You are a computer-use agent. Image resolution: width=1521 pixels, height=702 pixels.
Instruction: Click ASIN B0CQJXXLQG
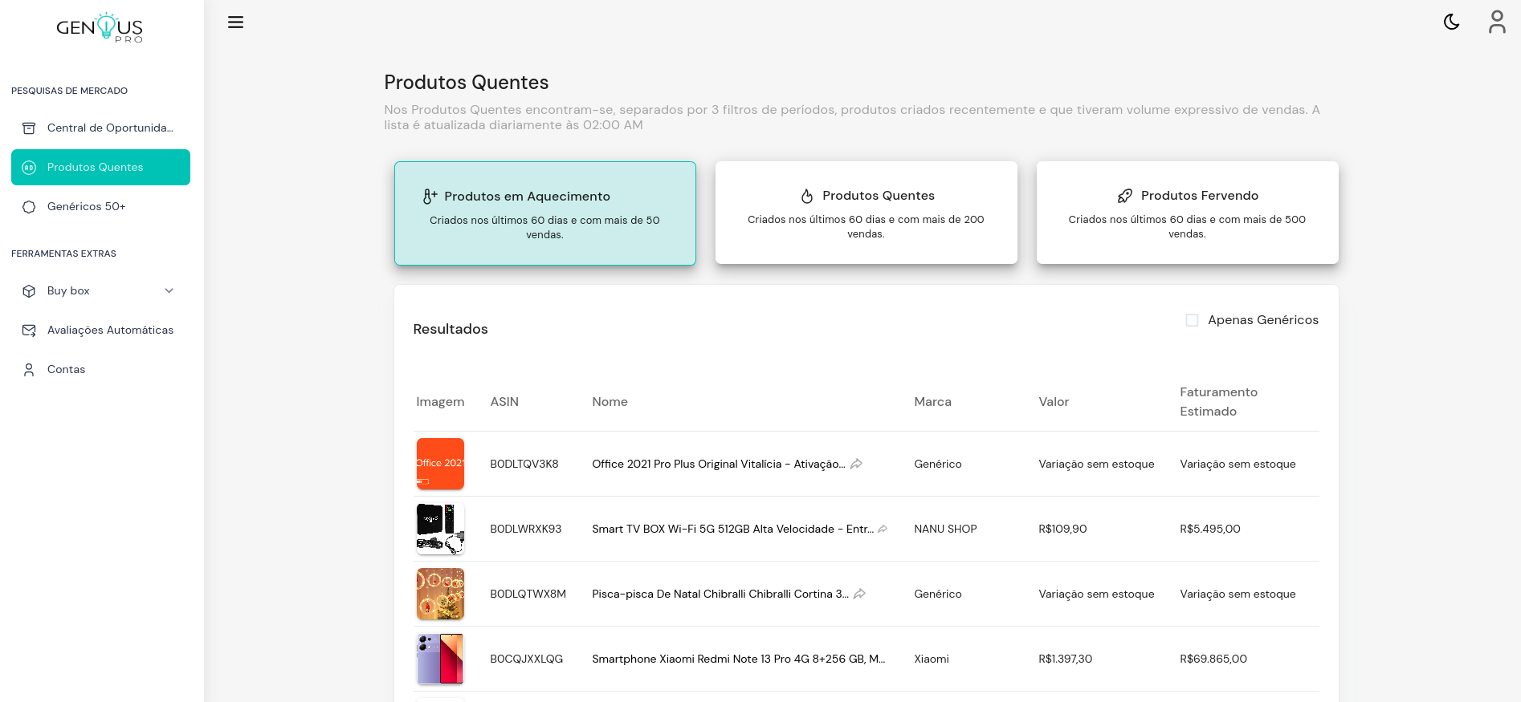[527, 659]
